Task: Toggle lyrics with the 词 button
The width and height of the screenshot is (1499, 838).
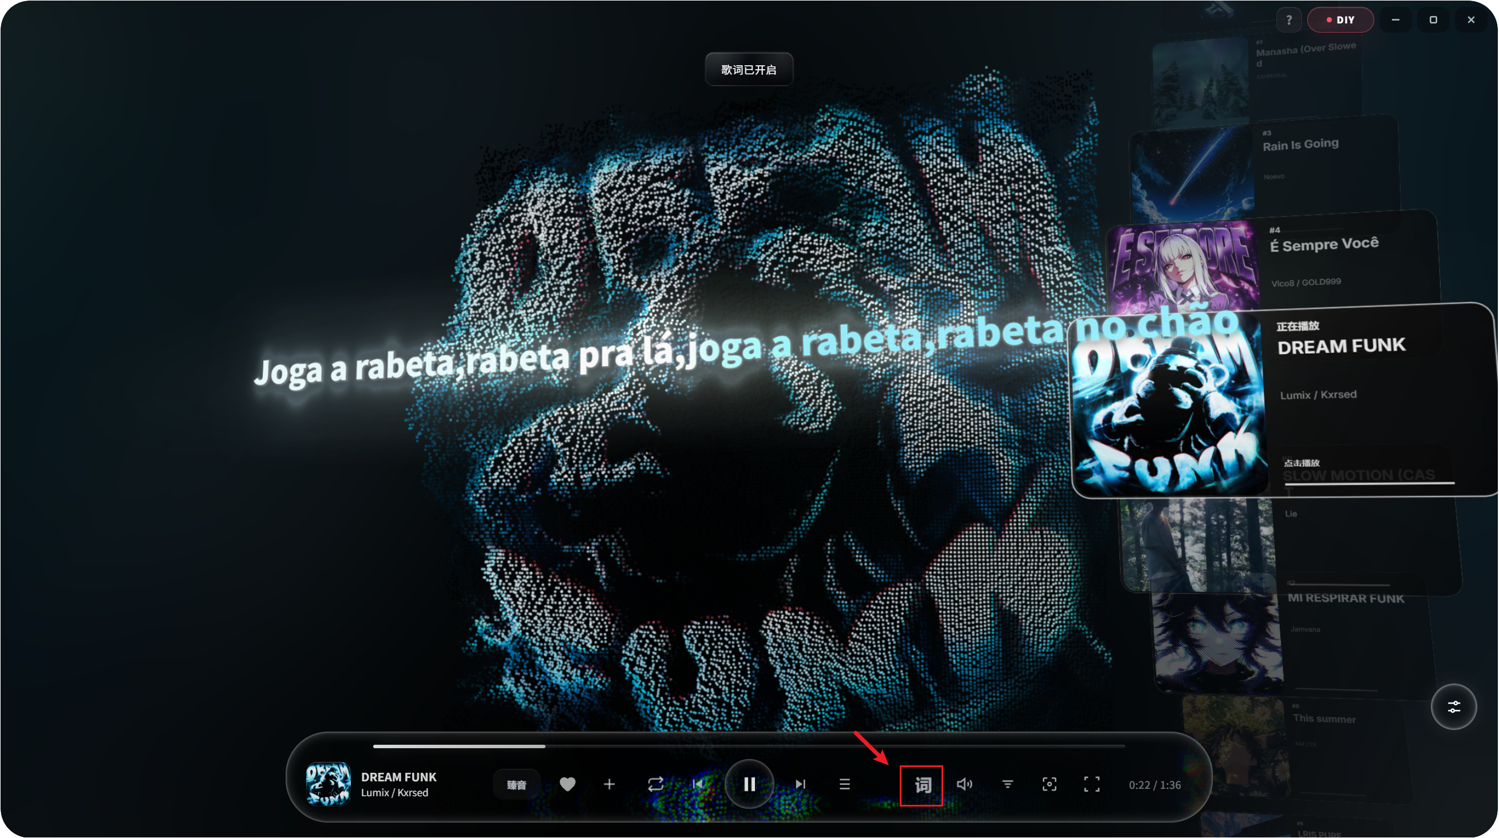Action: point(921,785)
